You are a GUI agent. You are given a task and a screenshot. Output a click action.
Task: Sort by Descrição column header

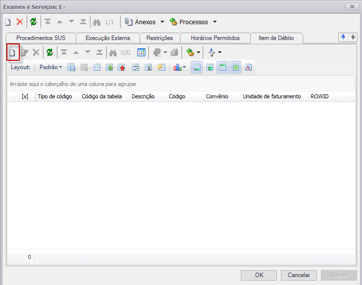(x=148, y=96)
